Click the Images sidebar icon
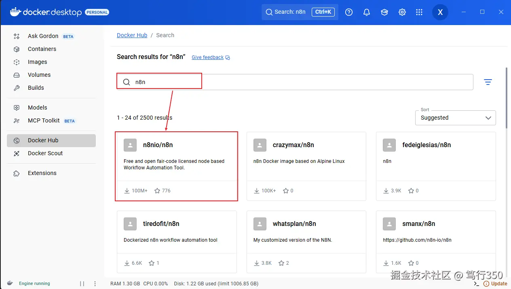511x289 pixels. 17,62
